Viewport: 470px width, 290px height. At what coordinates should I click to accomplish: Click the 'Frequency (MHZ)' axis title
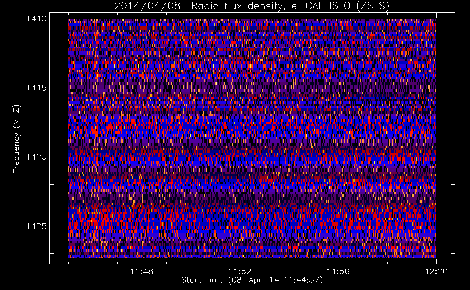[x=17, y=139]
